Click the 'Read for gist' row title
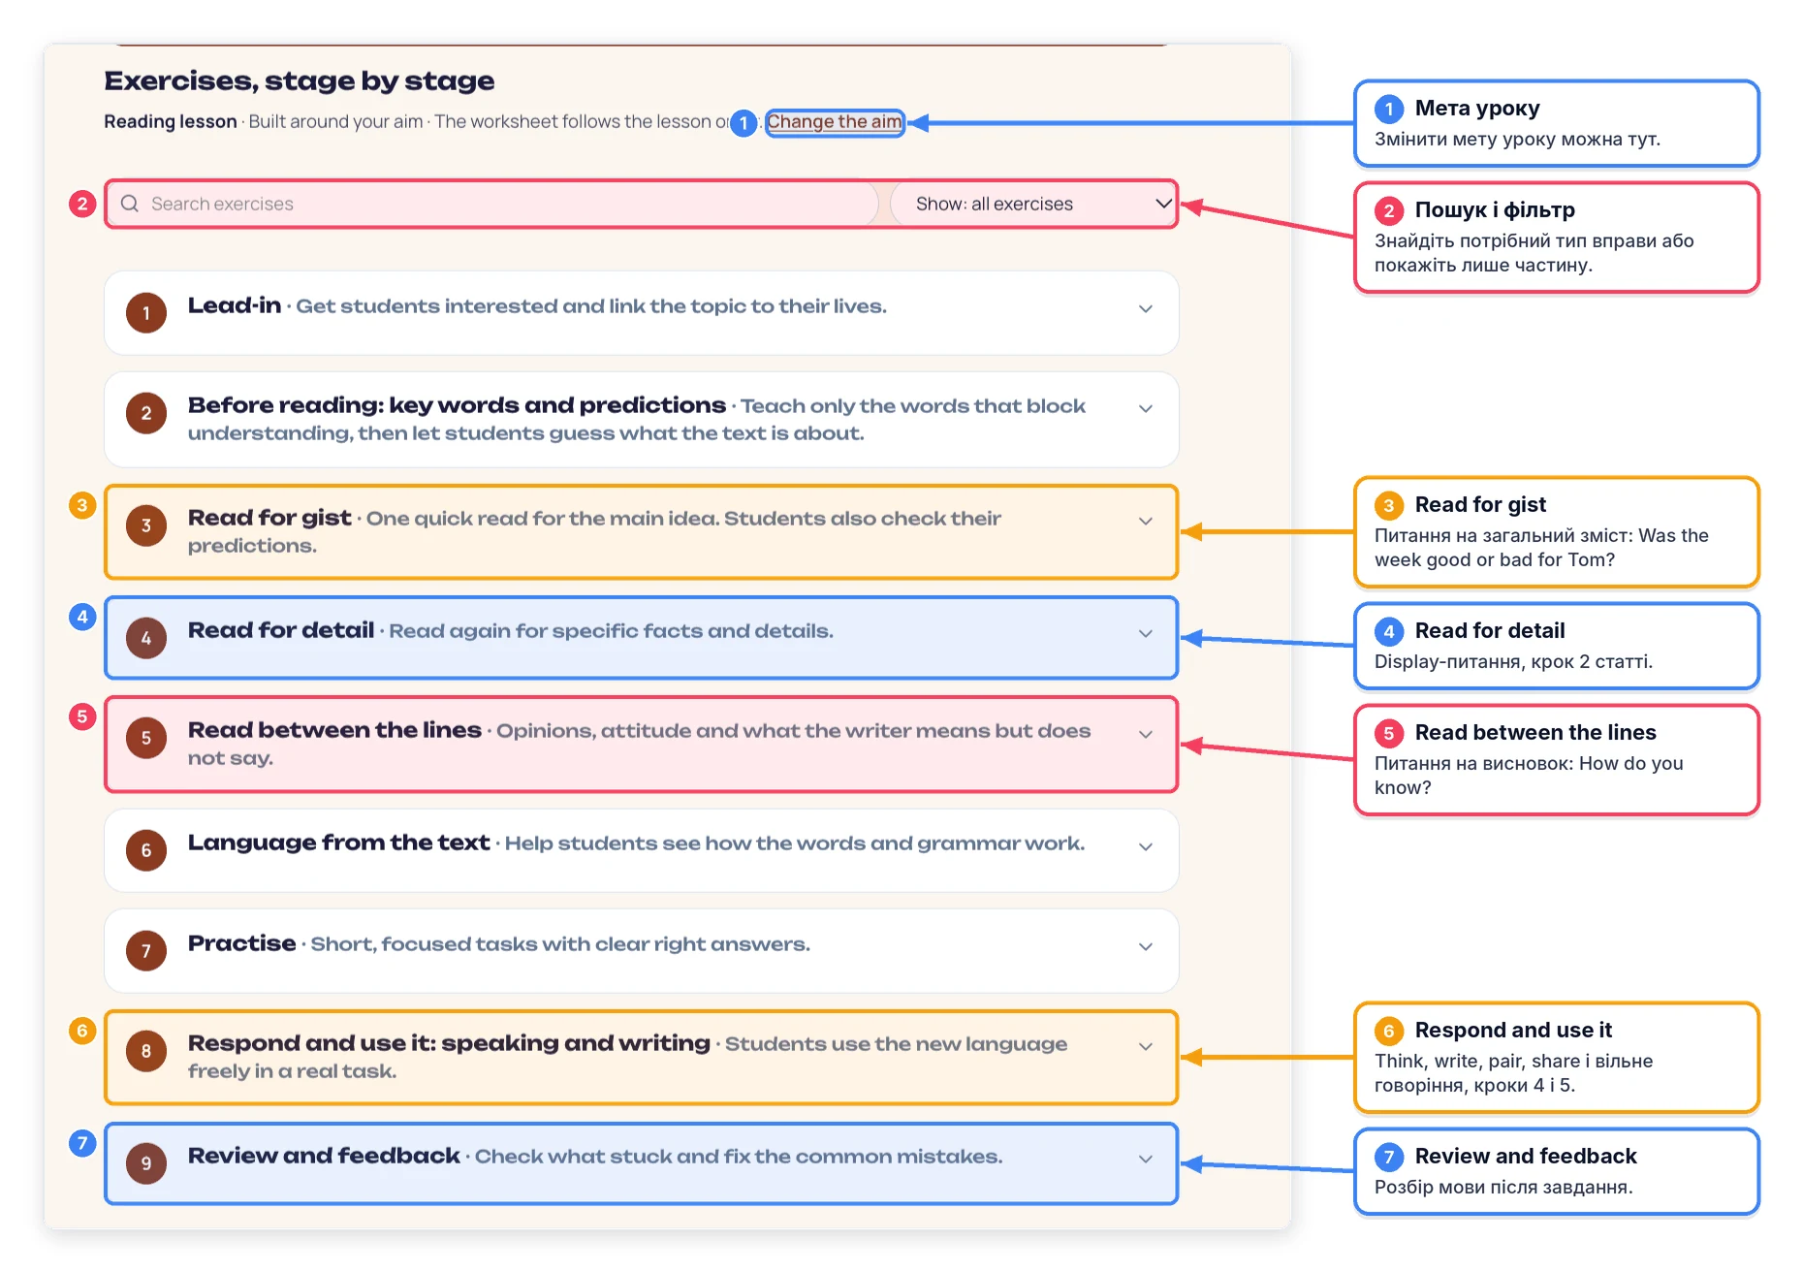 point(269,518)
